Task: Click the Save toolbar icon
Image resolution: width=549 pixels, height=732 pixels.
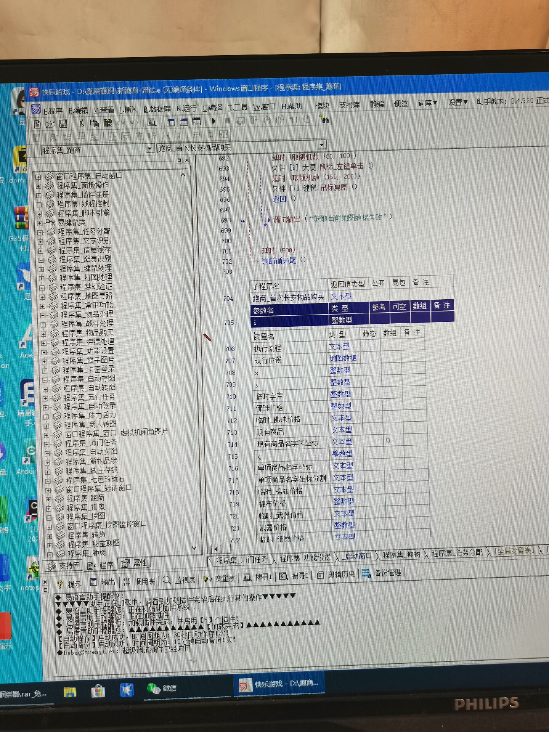Action: pos(63,124)
